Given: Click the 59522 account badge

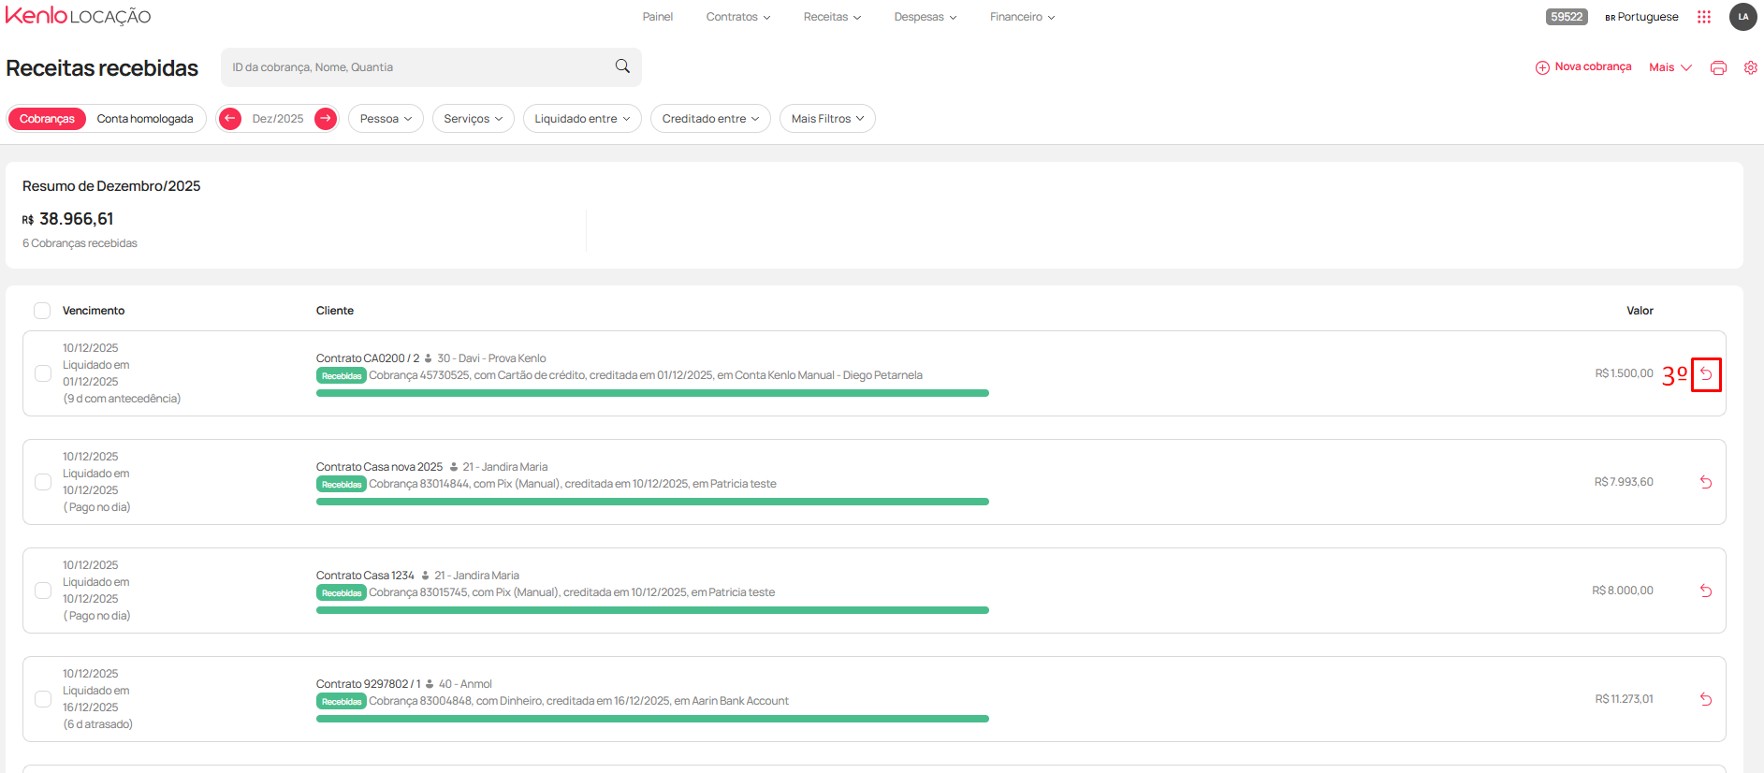Looking at the screenshot, I should point(1567,17).
